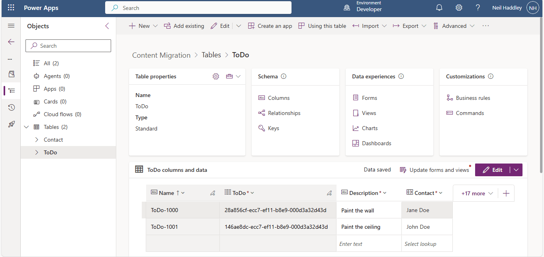
Task: Click the History icon in left rail
Action: 11,107
